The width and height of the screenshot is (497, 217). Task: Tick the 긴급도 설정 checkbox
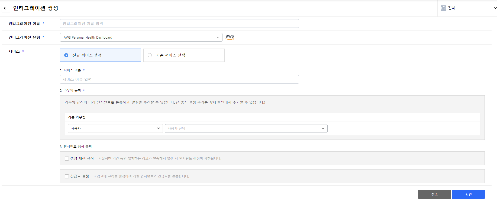(x=67, y=176)
